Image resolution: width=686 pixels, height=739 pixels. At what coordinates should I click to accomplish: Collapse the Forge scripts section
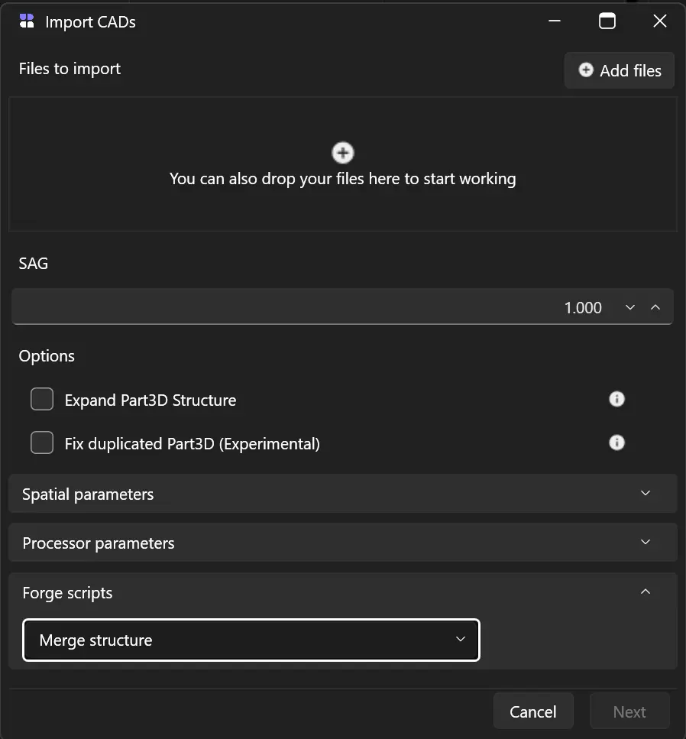[x=646, y=592]
